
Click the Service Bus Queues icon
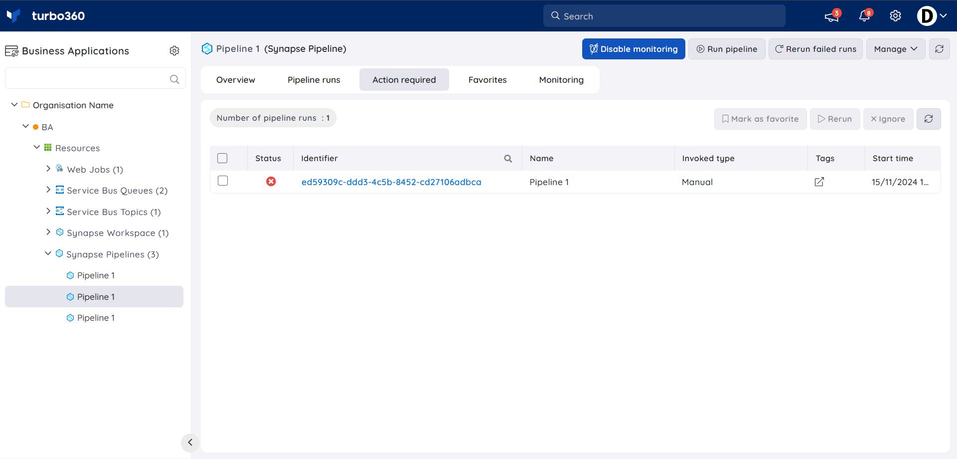tap(60, 190)
